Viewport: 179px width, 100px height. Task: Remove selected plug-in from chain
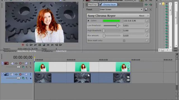tap(151, 5)
